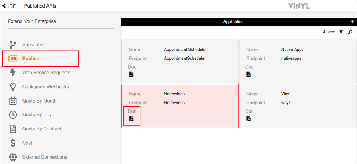The height and width of the screenshot is (164, 357).
Task: Open External Connections
Action: tap(45, 157)
